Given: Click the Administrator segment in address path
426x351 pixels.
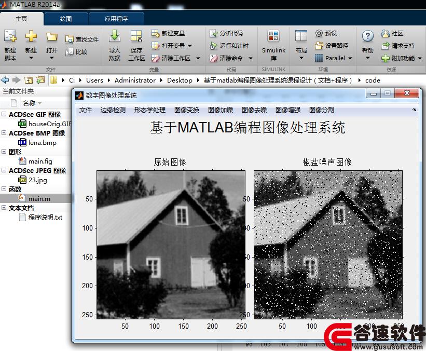Looking at the screenshot, I should (x=135, y=80).
